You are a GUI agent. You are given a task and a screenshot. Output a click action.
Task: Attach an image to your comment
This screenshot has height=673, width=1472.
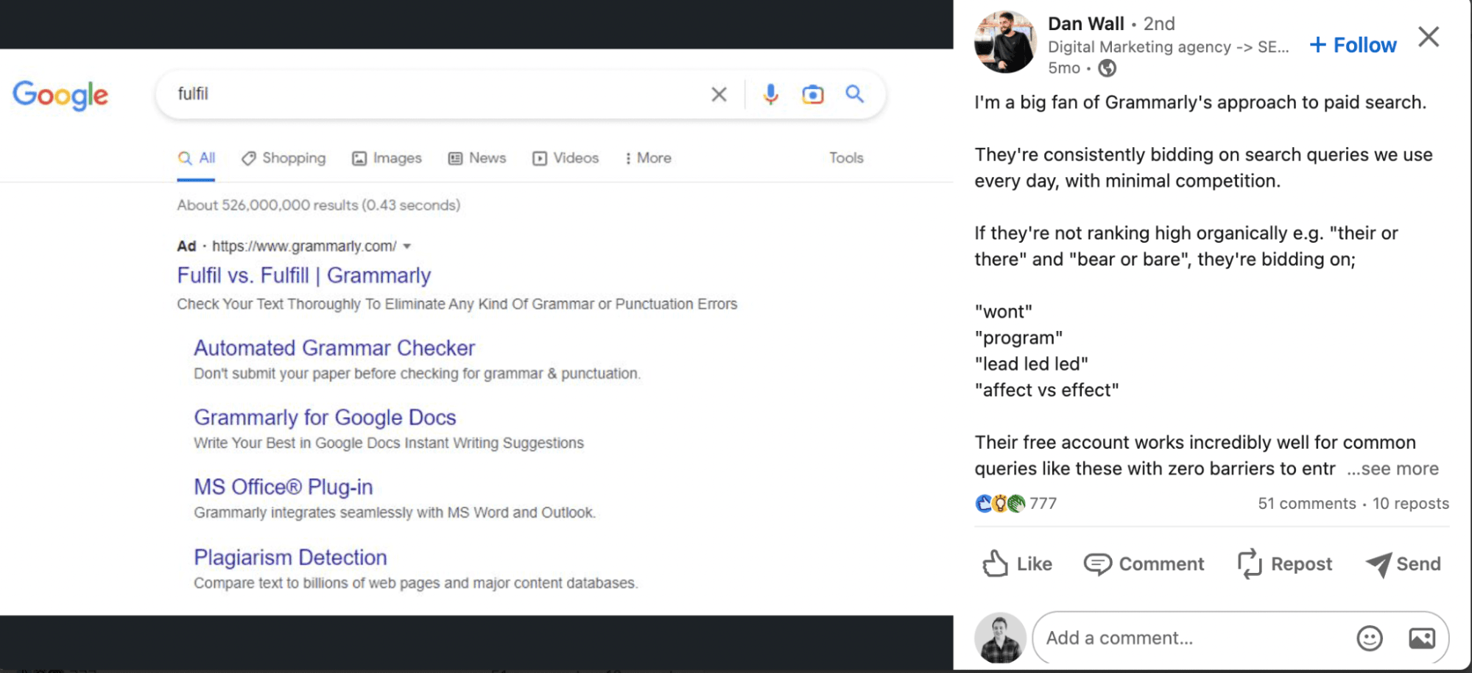click(1423, 638)
